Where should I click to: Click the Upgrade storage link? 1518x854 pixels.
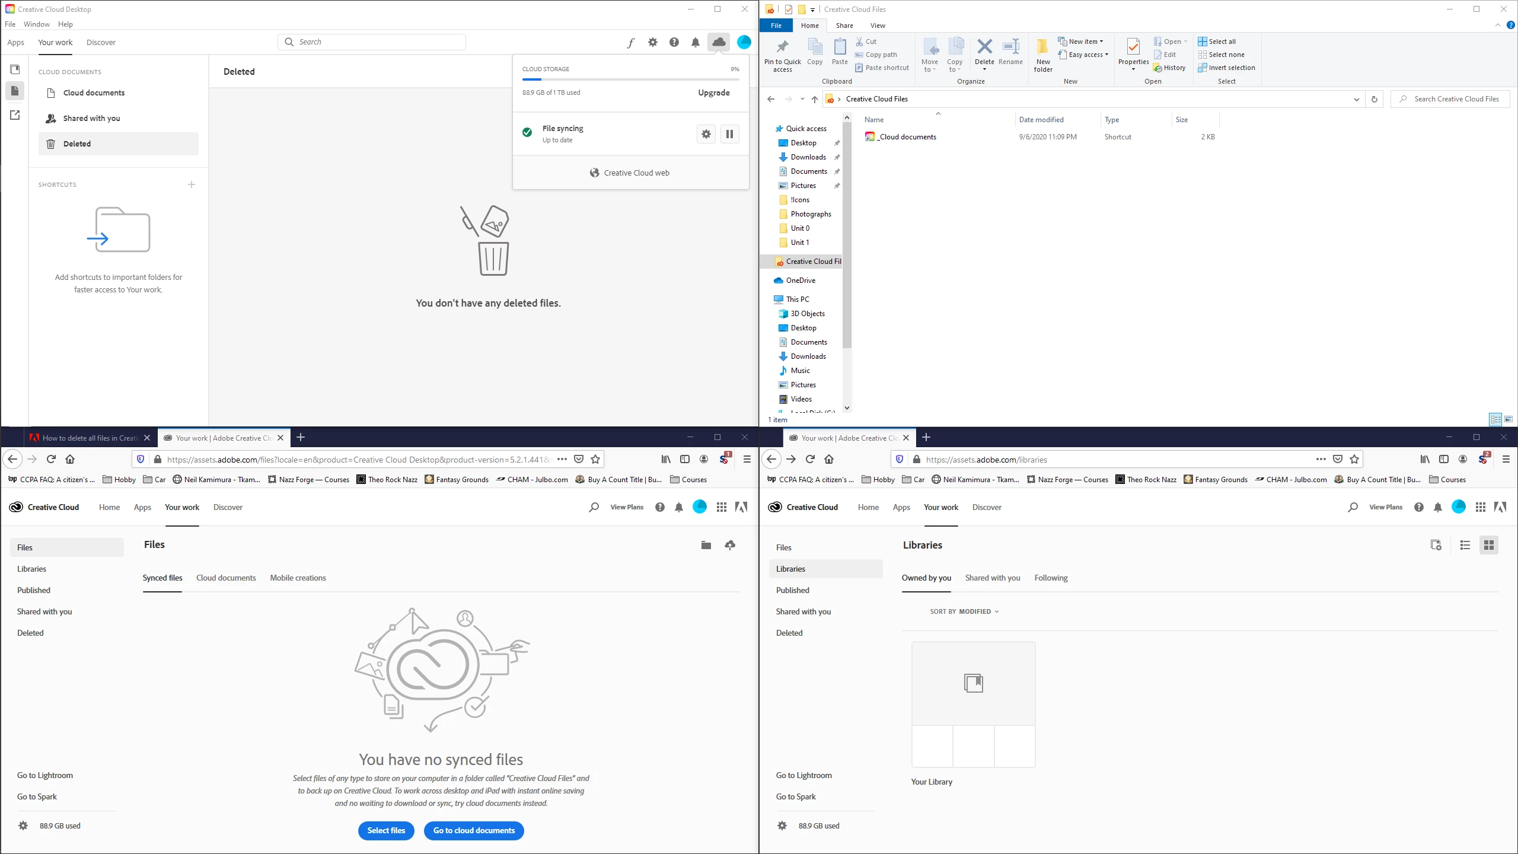click(x=714, y=93)
